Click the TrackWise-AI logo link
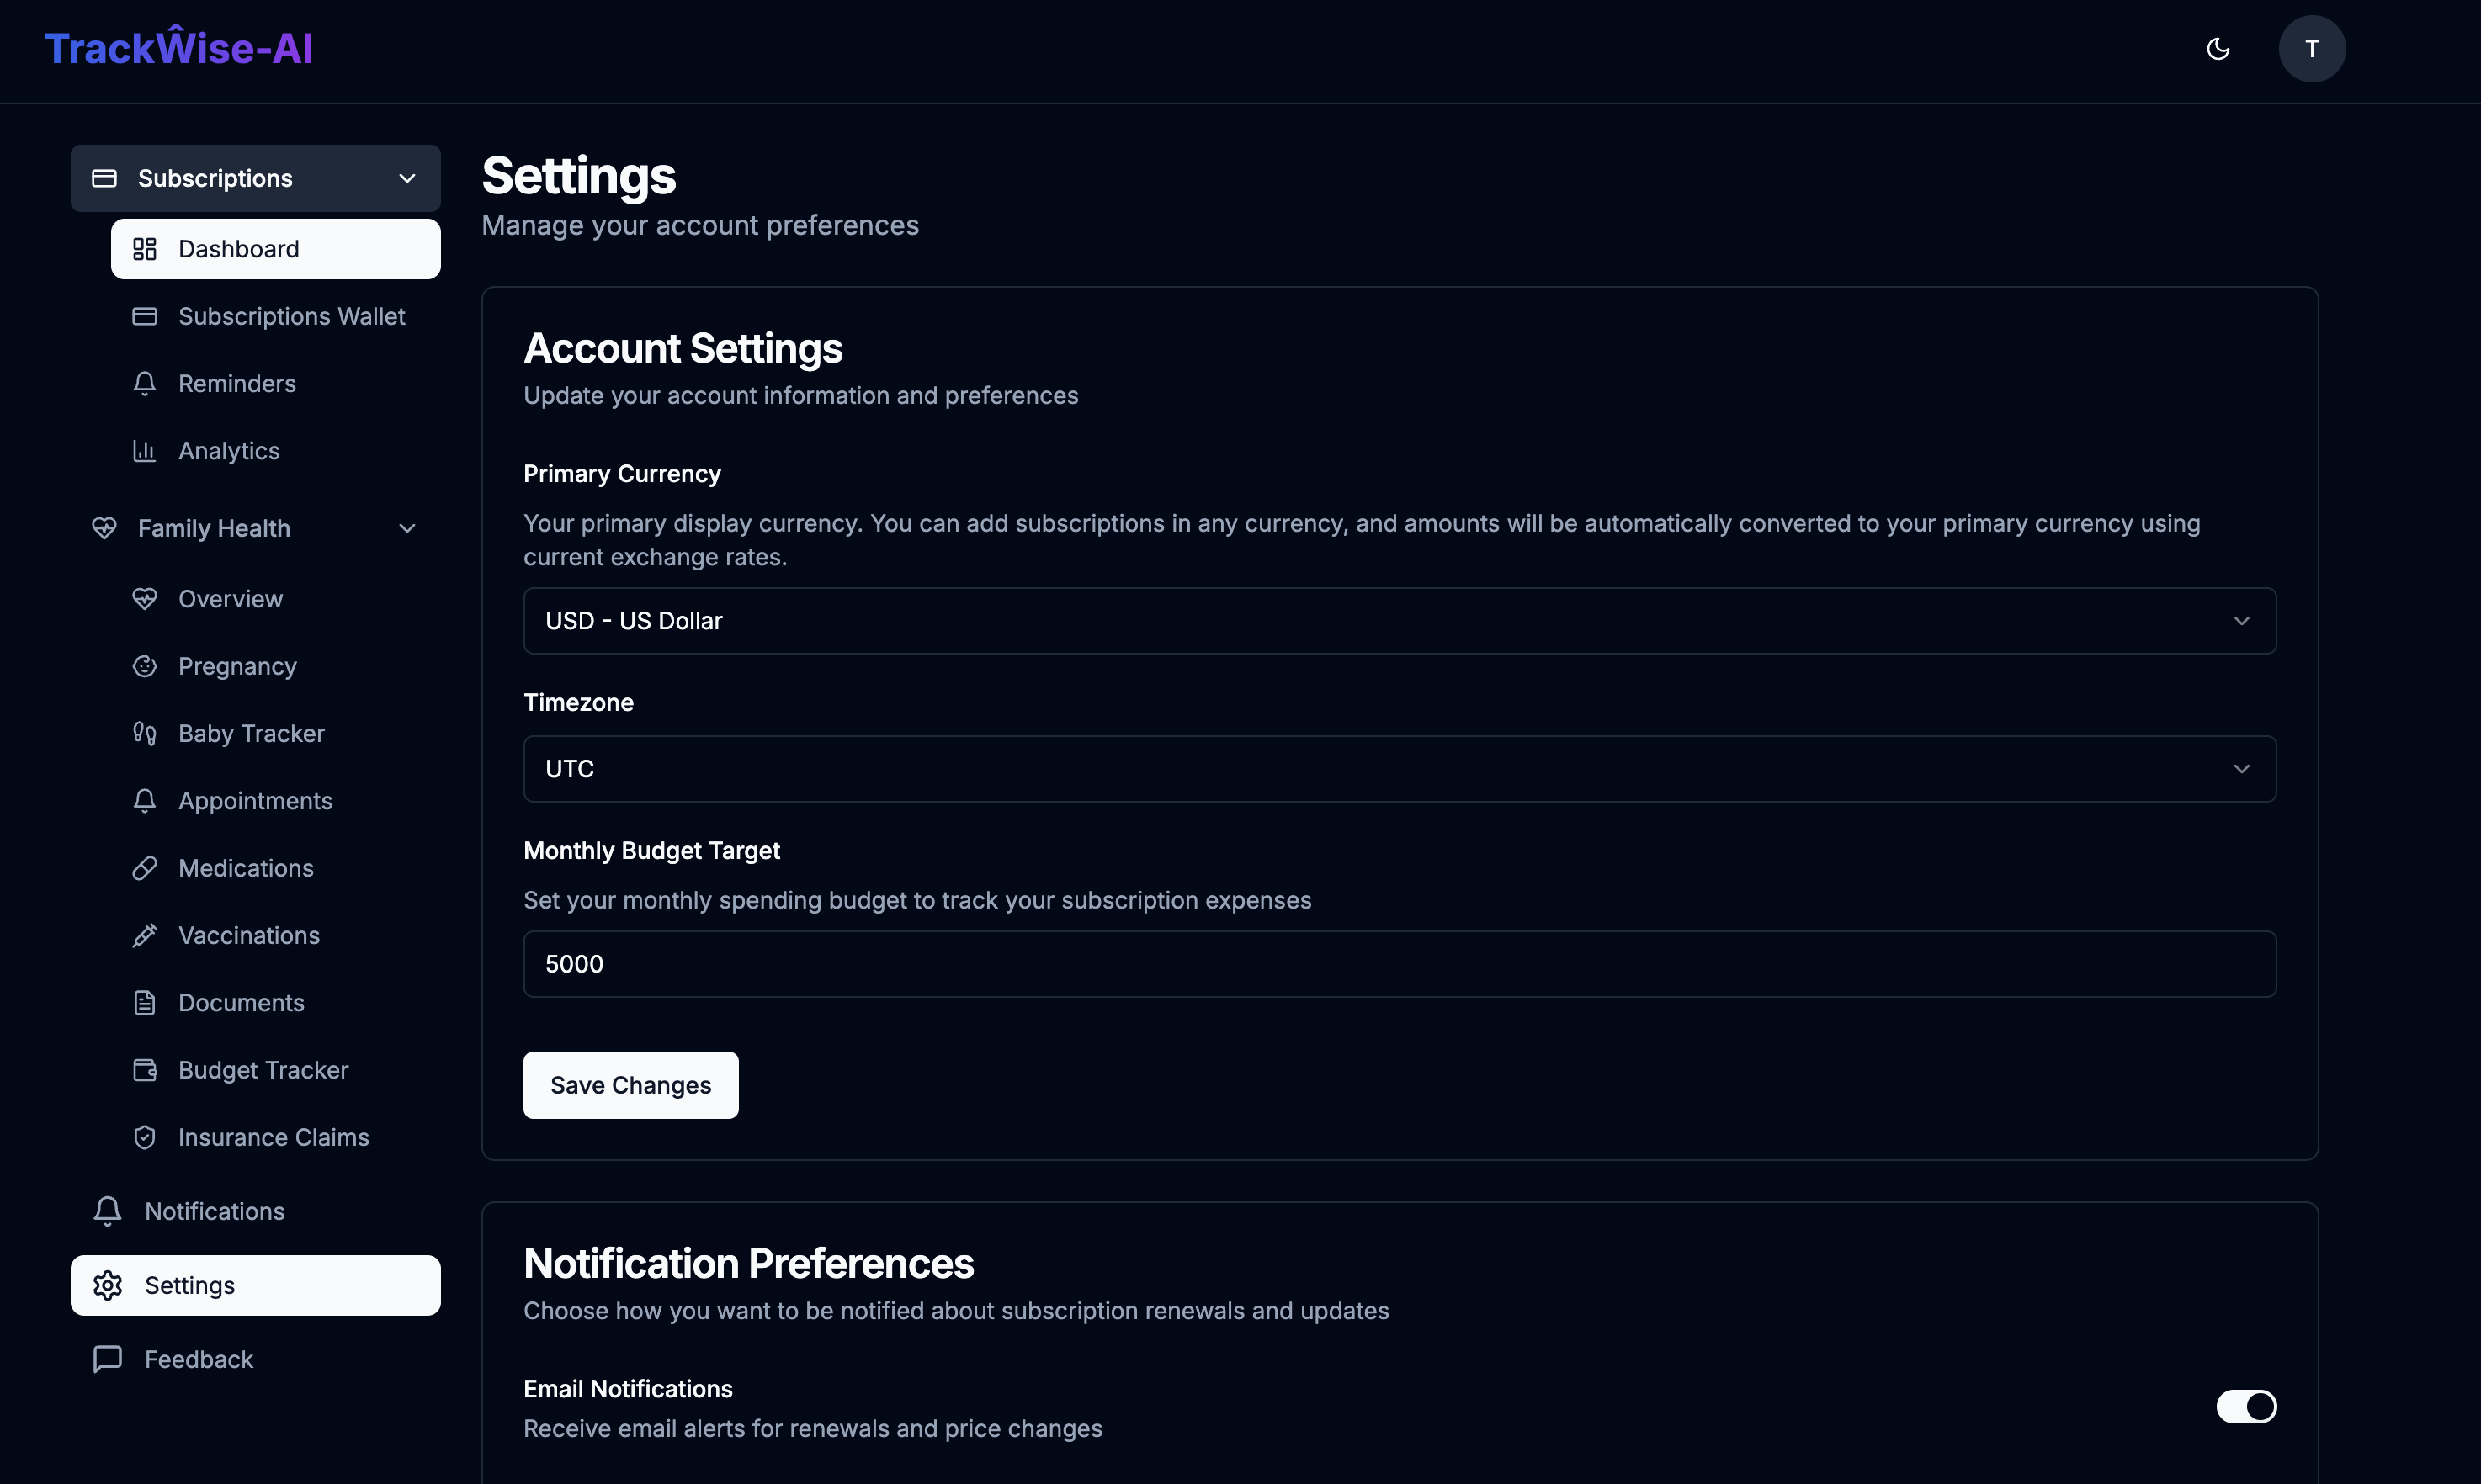Viewport: 2481px width, 1484px height. tap(179, 49)
